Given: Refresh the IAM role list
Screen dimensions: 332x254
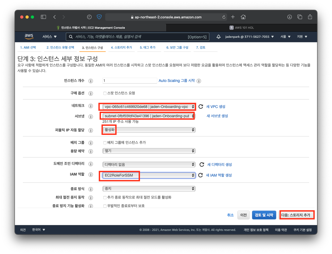Looking at the screenshot, I should (x=201, y=175).
